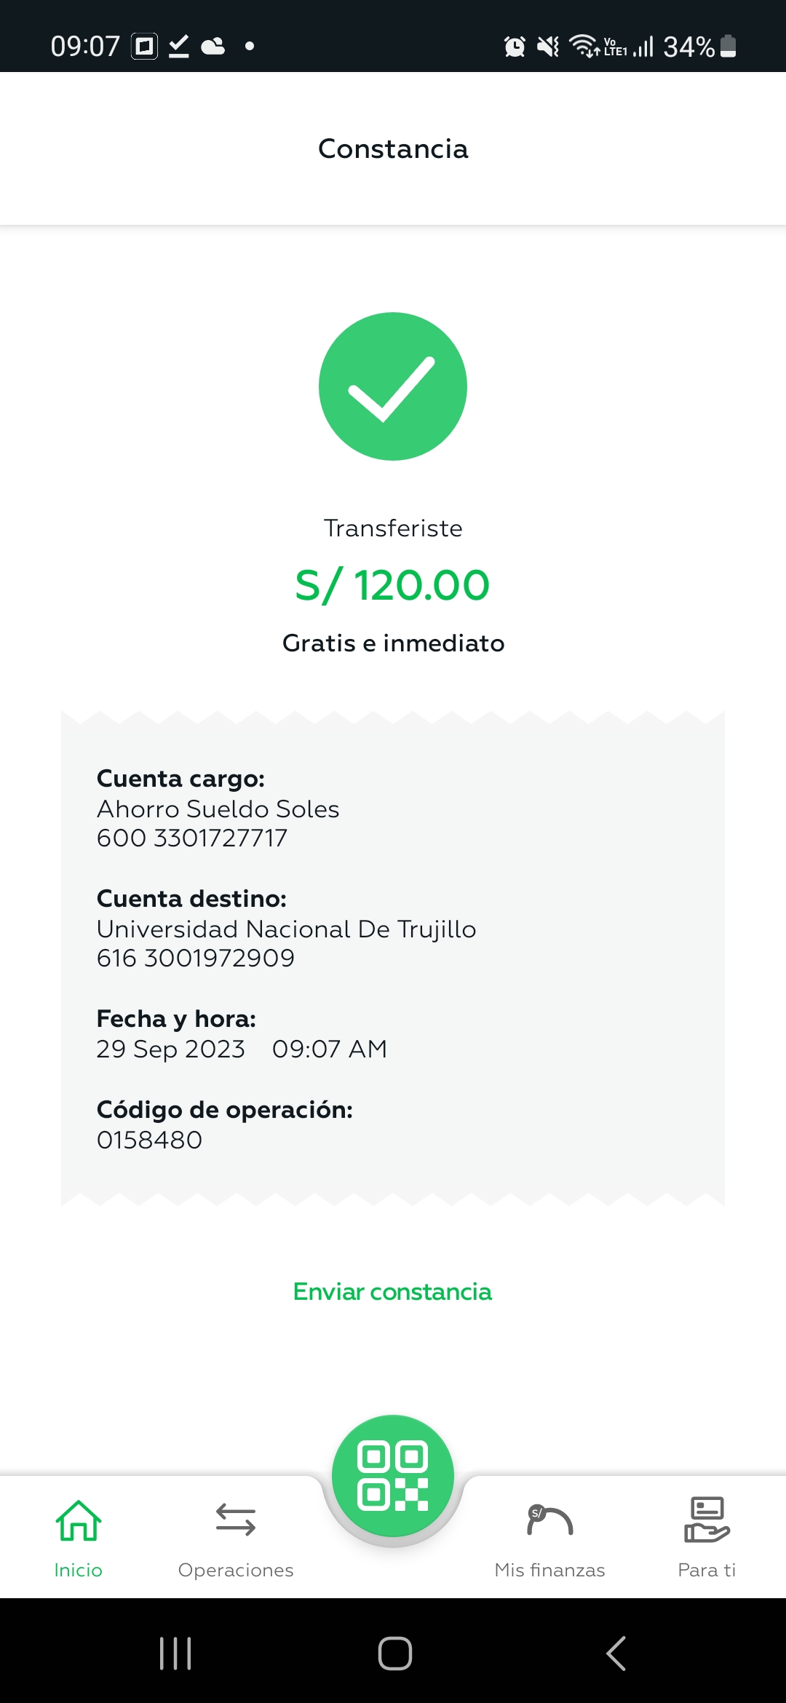Tap the alarm icon in status bar
Screen dimensions: 786x1703
click(x=515, y=47)
